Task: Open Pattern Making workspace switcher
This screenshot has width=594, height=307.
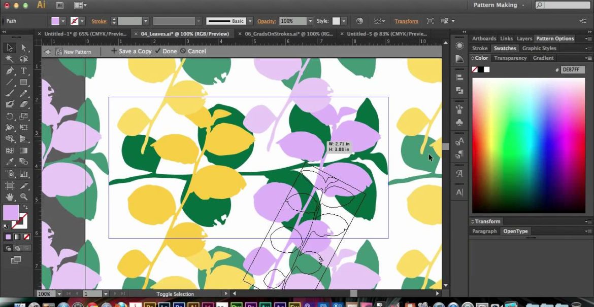Action: [499, 5]
